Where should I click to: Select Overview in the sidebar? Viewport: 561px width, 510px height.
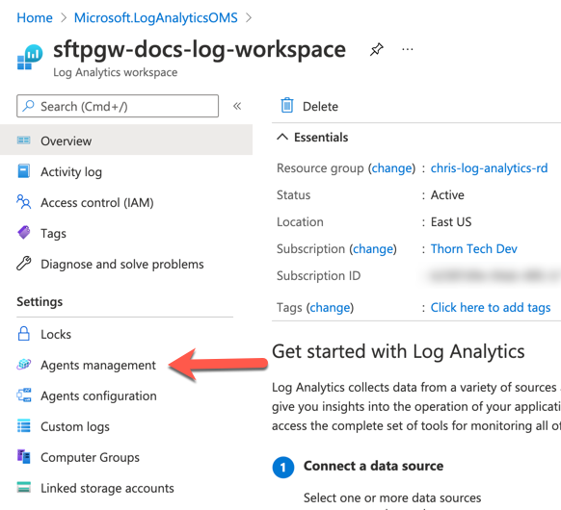(x=126, y=140)
